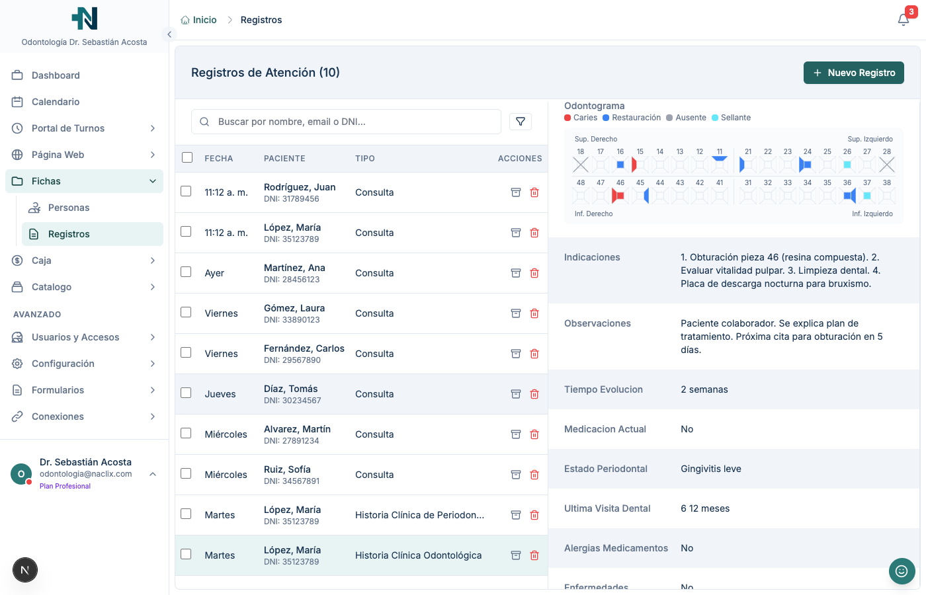Open Personas under Fichas
The height and width of the screenshot is (595, 926).
[69, 208]
